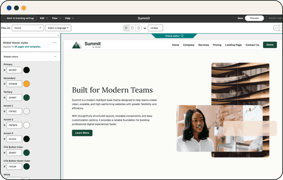This screenshot has width=283, height=180.
Task: Click the Summit mountain logo
Action: (77, 45)
